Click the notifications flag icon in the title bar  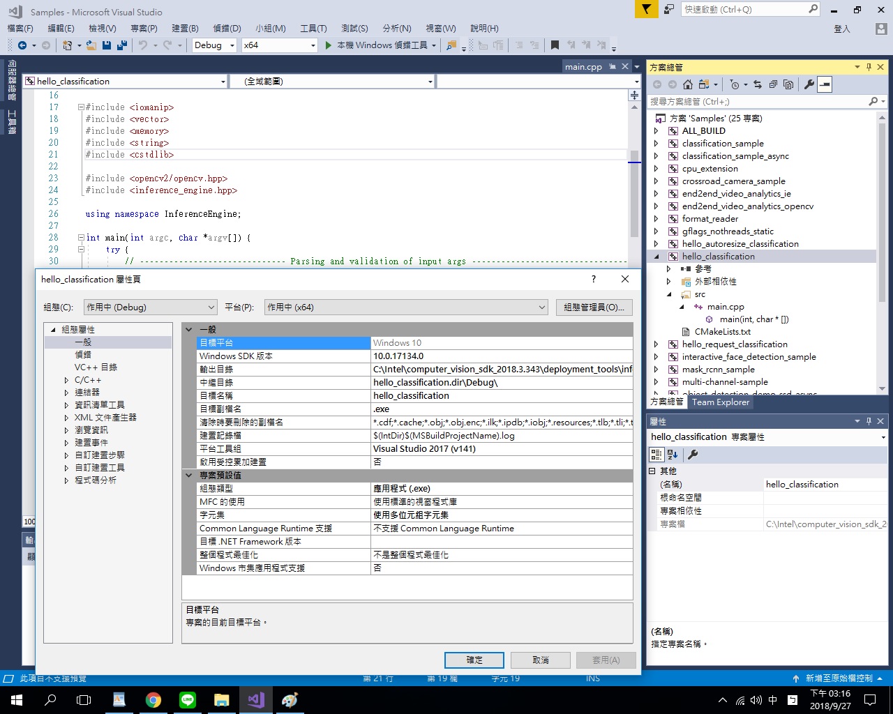click(647, 9)
